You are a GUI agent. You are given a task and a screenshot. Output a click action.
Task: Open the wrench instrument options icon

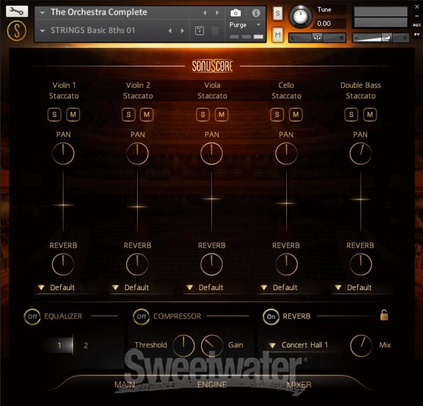17,11
